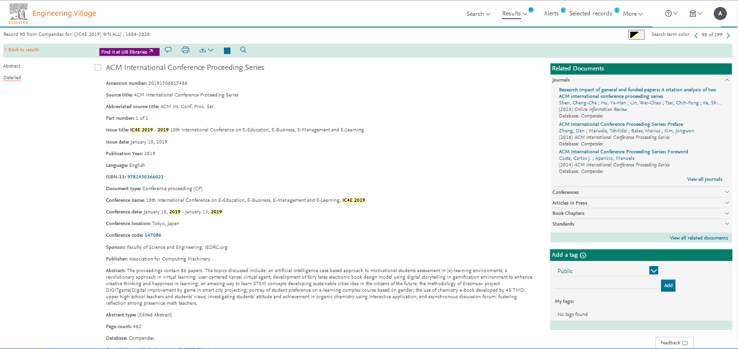Screen dimensions: 738x349
Task: Open ACM Proceeding Series: Preface link
Action: 621,124
